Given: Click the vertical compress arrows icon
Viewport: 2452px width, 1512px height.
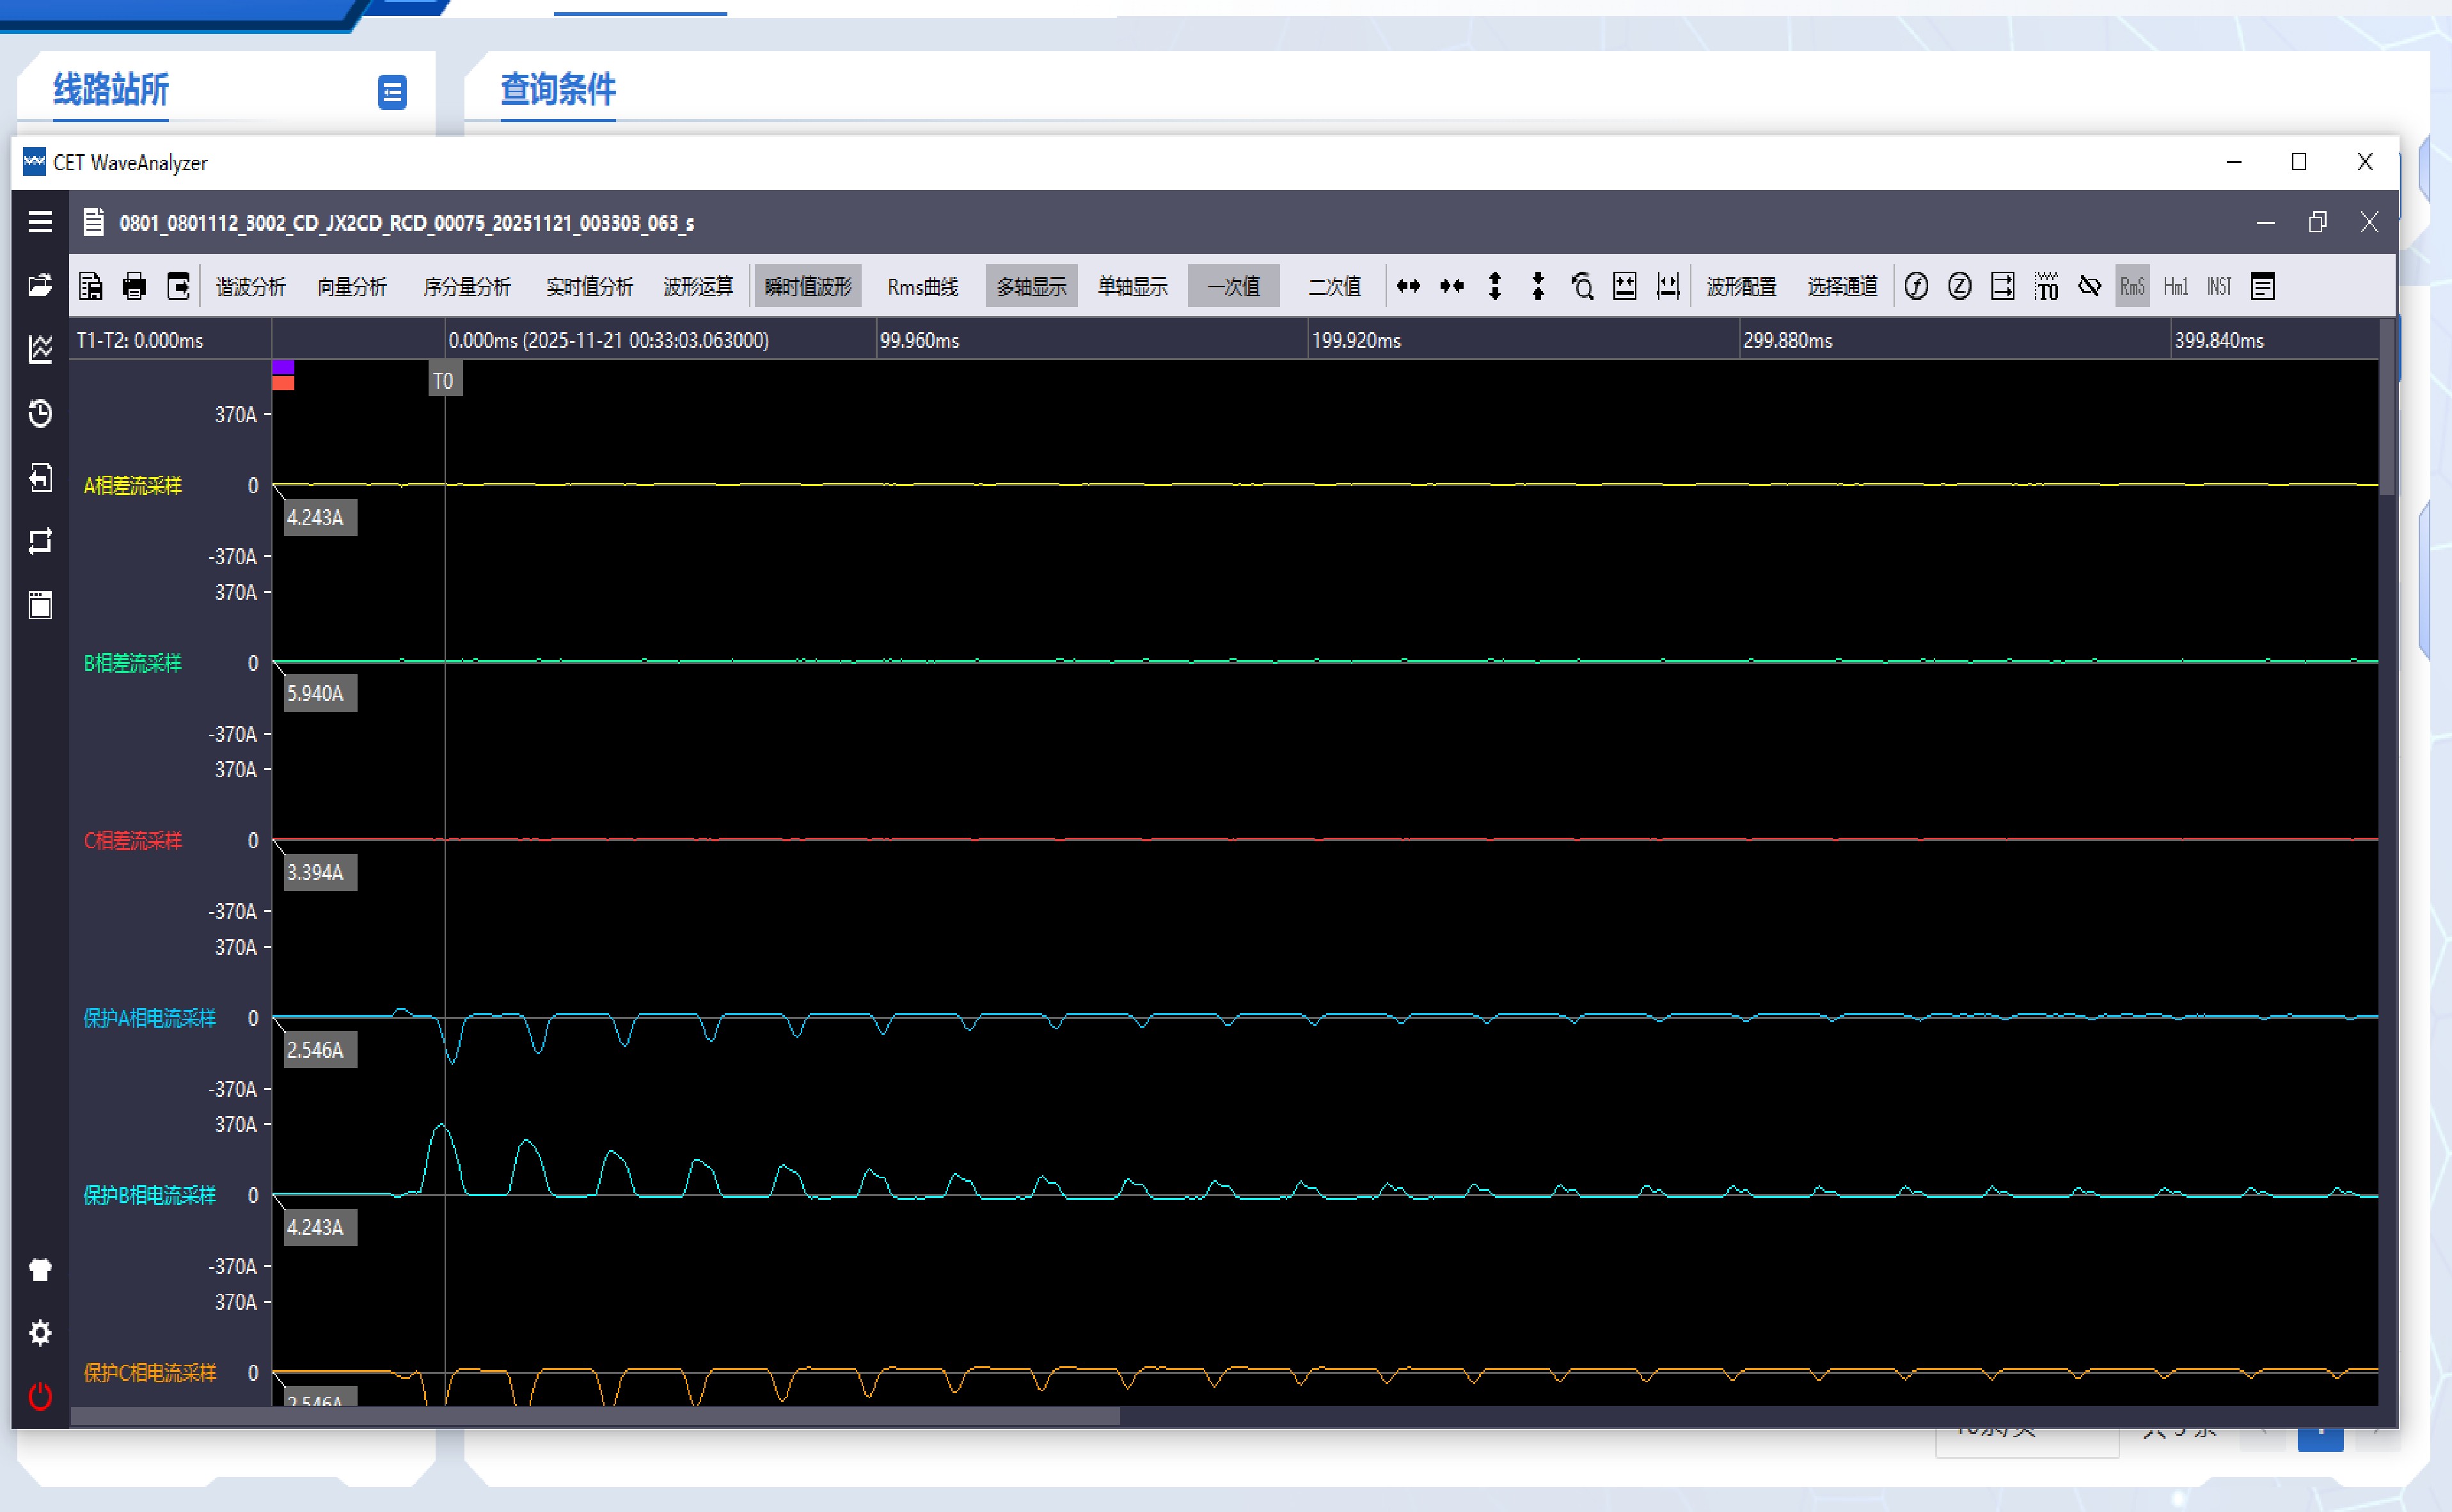Looking at the screenshot, I should coord(1538,287).
